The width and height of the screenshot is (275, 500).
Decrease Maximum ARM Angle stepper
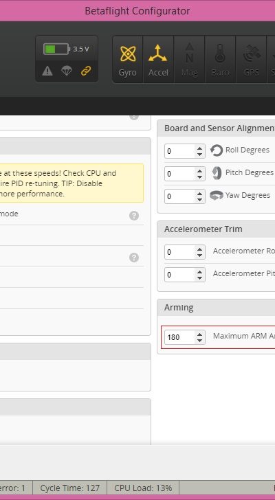[x=199, y=340]
